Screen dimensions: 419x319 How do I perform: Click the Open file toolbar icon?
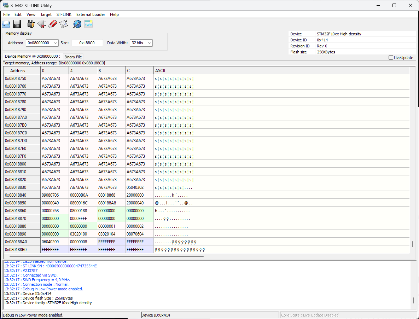[x=6, y=24]
